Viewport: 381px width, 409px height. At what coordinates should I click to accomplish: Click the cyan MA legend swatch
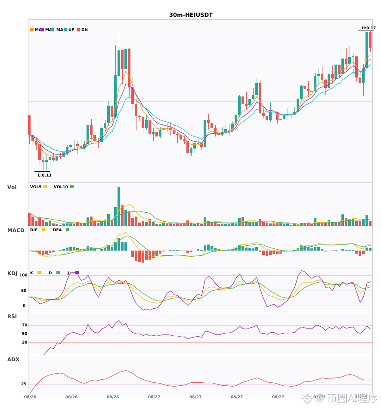pyautogui.click(x=53, y=30)
